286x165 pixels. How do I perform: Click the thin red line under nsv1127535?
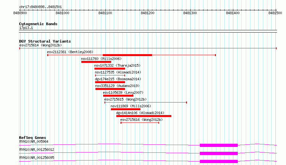click(110, 75)
